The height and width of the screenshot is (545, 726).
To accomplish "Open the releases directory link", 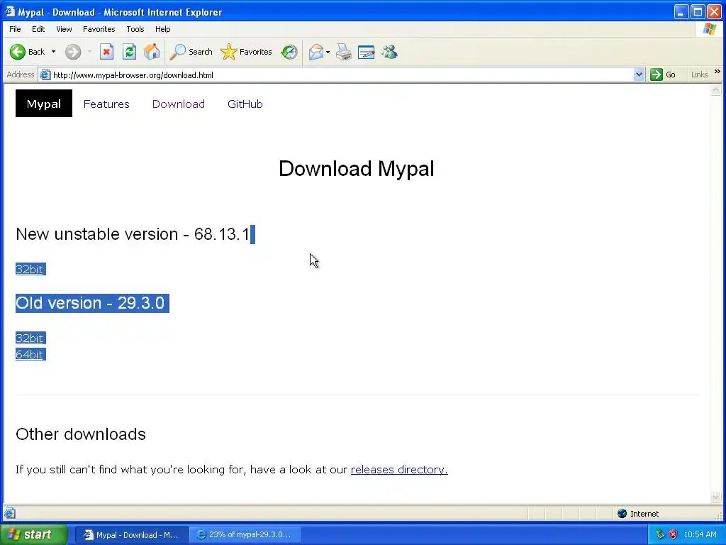I will click(x=399, y=470).
